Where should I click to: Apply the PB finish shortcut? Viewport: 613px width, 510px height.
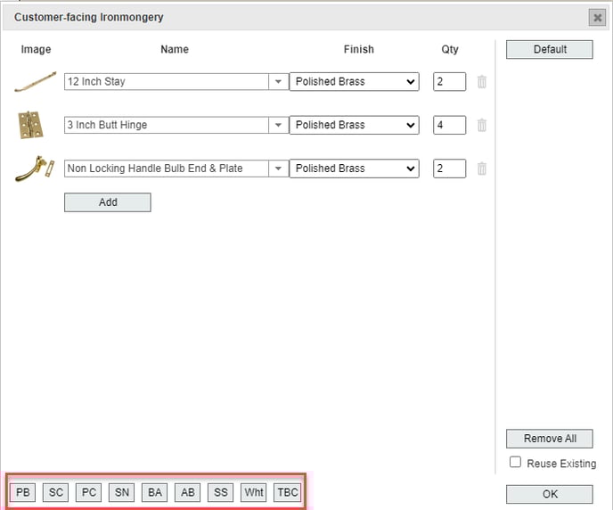23,492
